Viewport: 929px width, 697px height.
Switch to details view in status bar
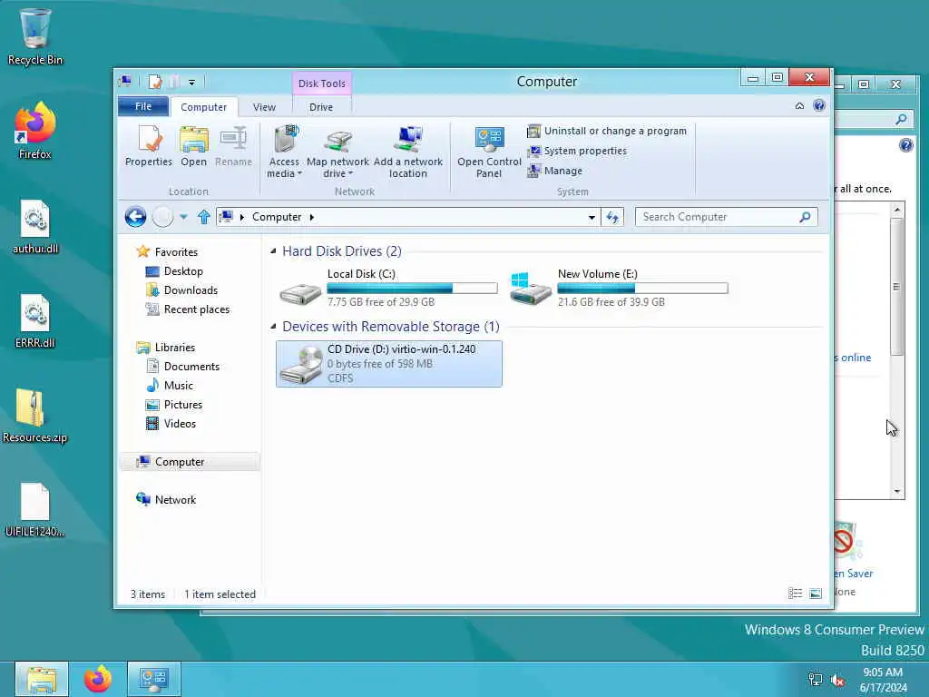click(795, 594)
